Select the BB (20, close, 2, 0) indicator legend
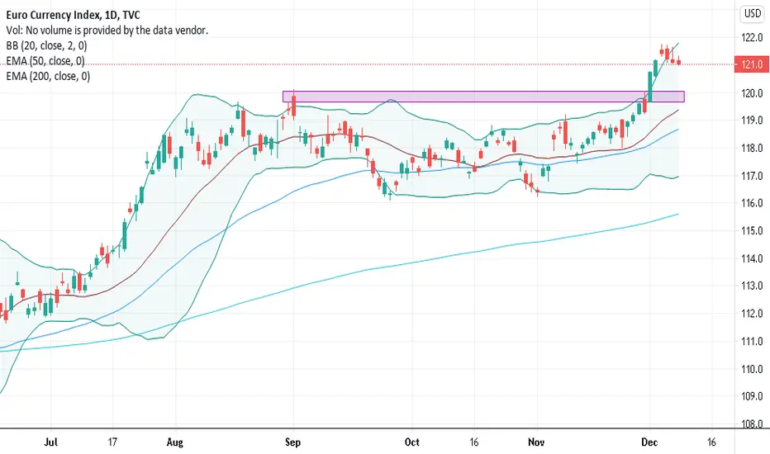Screen dimensions: 770x454 46,45
